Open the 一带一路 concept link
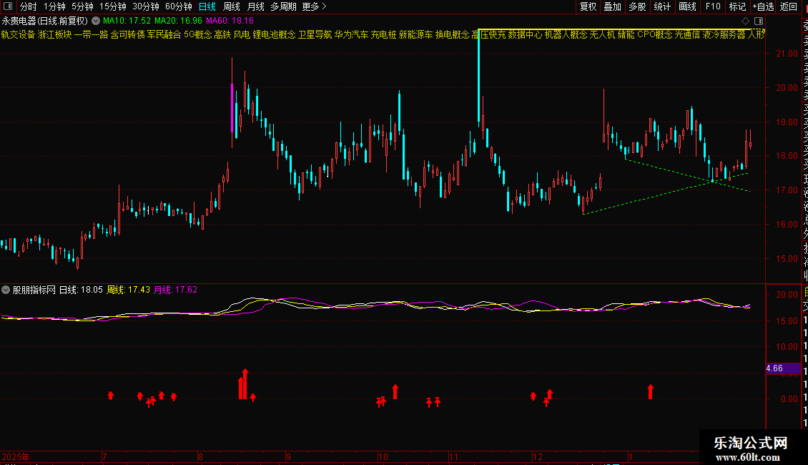The height and width of the screenshot is (465, 808). (92, 34)
